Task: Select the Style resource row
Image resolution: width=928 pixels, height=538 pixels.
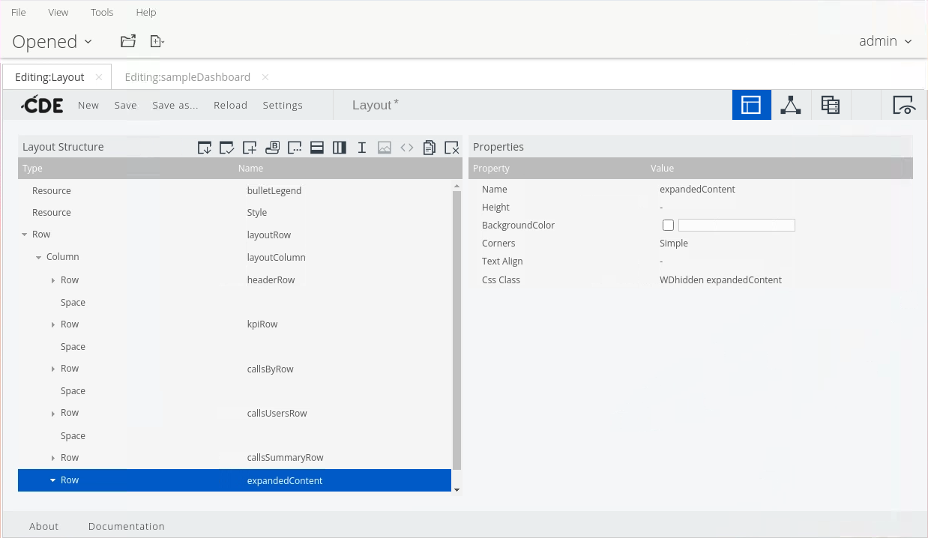Action: [235, 213]
